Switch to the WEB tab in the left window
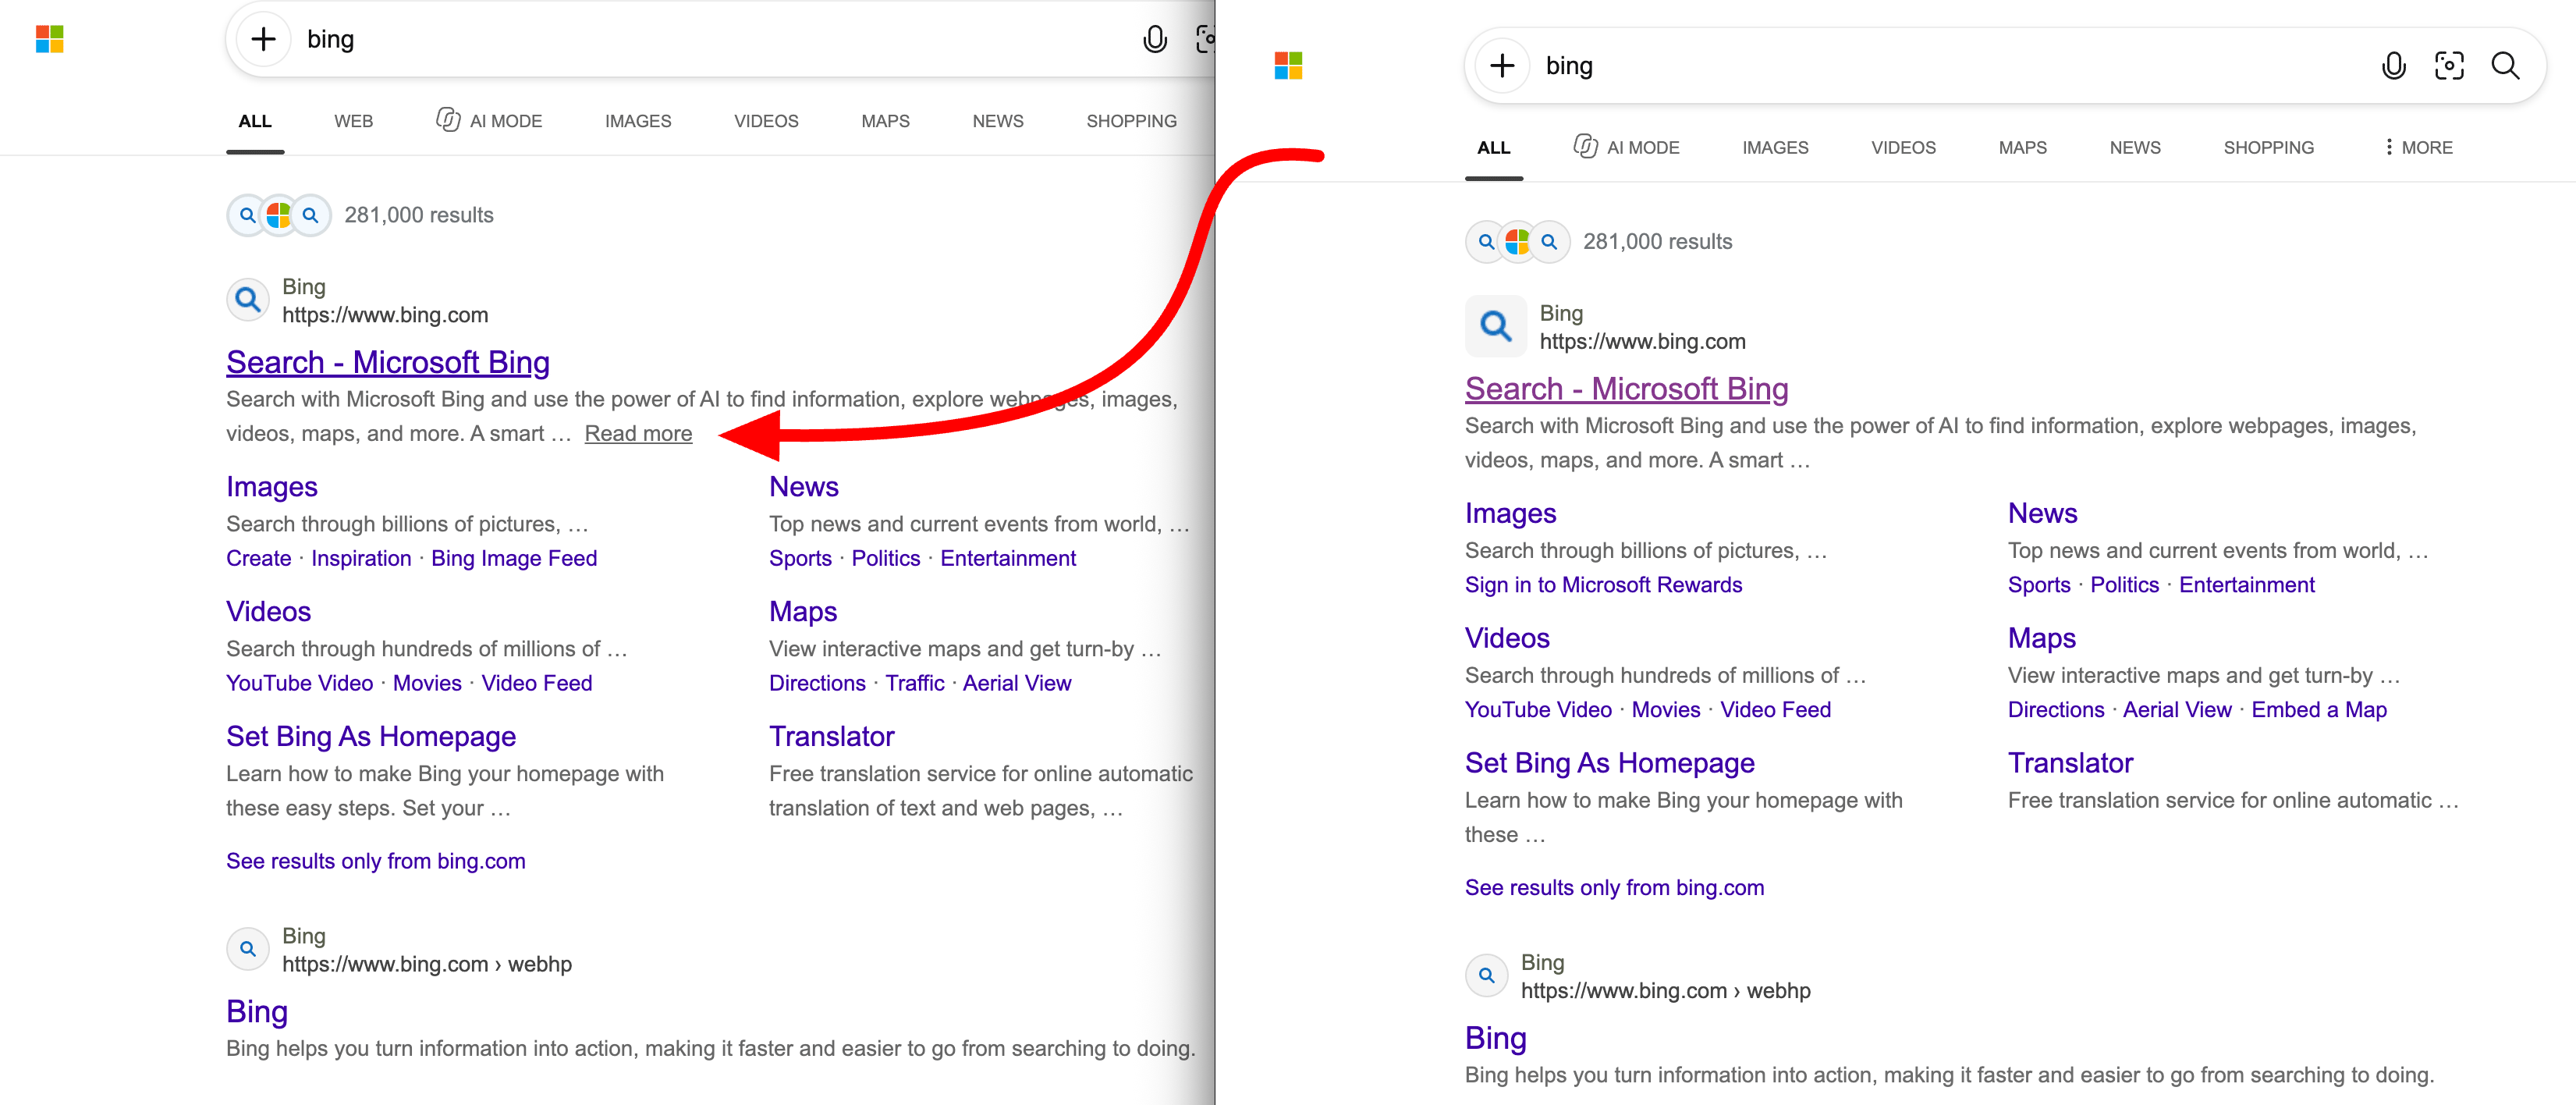The image size is (2576, 1105). point(353,121)
